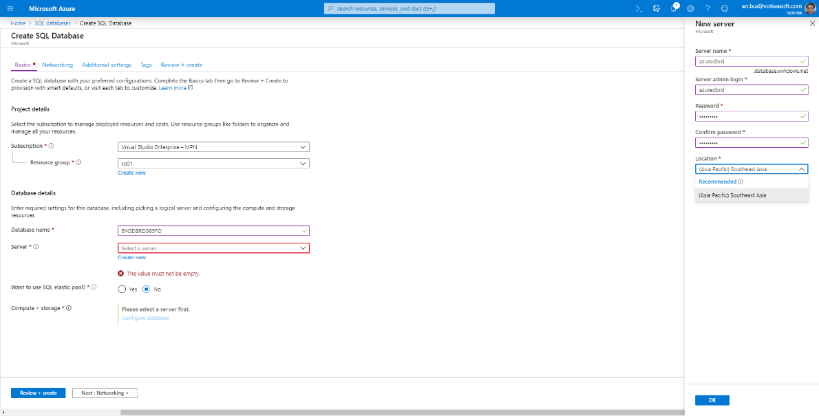
Task: Open the Subscription dropdown
Action: click(213, 147)
